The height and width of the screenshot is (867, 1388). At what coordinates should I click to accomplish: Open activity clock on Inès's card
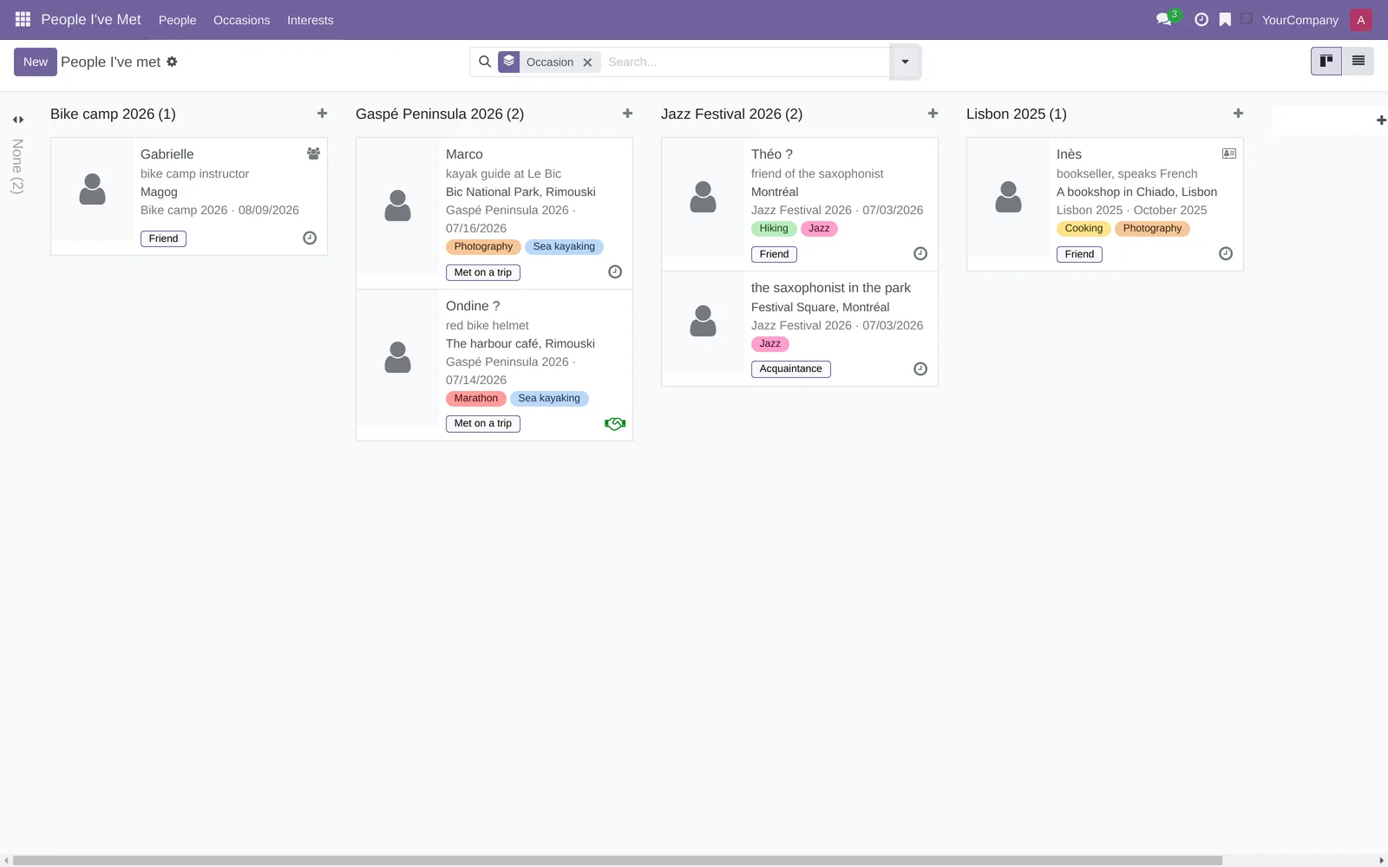pos(1226,254)
